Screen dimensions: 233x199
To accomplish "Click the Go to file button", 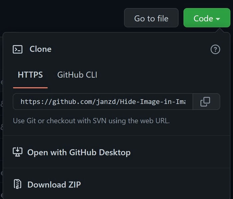I will (151, 18).
